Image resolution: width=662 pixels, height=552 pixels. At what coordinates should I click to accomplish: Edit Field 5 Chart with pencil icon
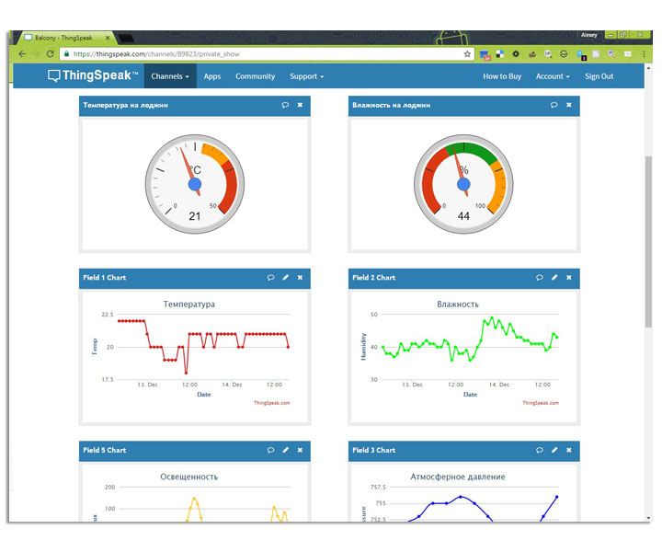[285, 450]
